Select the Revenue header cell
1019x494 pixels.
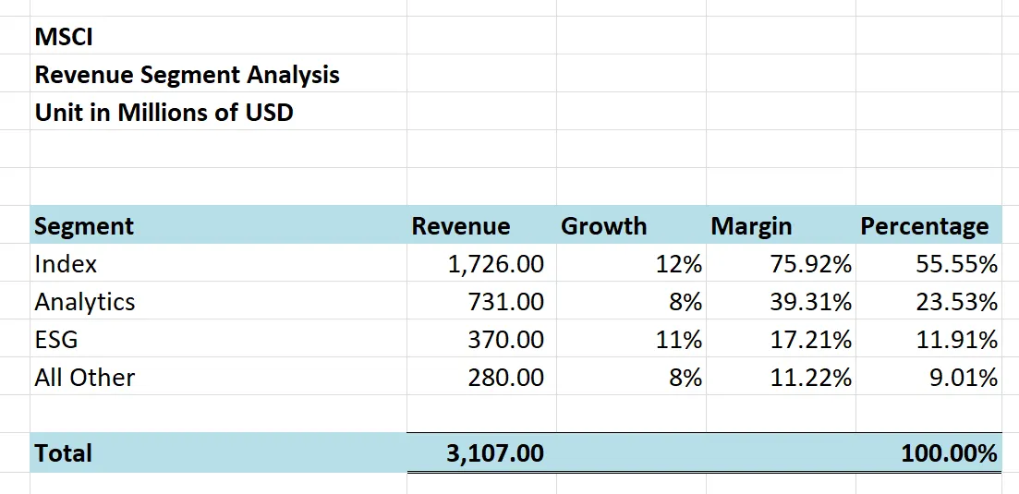click(461, 226)
